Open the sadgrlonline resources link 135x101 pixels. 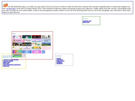60,61
